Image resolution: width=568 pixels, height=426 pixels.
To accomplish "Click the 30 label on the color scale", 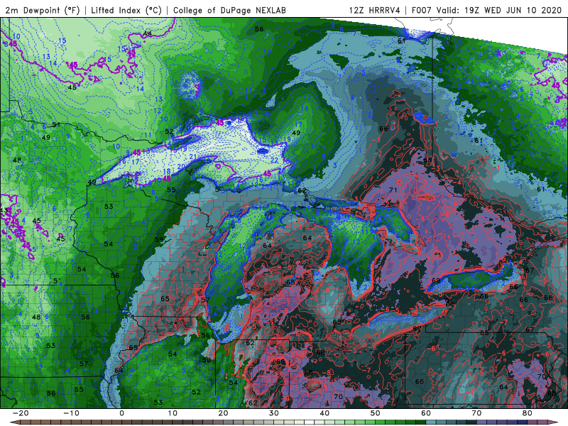I will coord(274,413).
